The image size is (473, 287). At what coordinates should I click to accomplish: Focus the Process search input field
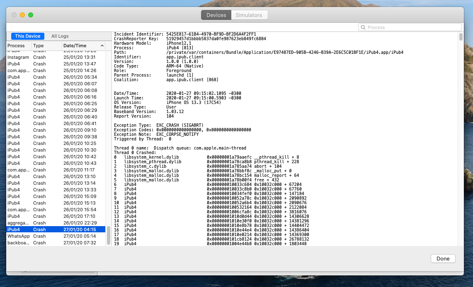click(x=412, y=27)
